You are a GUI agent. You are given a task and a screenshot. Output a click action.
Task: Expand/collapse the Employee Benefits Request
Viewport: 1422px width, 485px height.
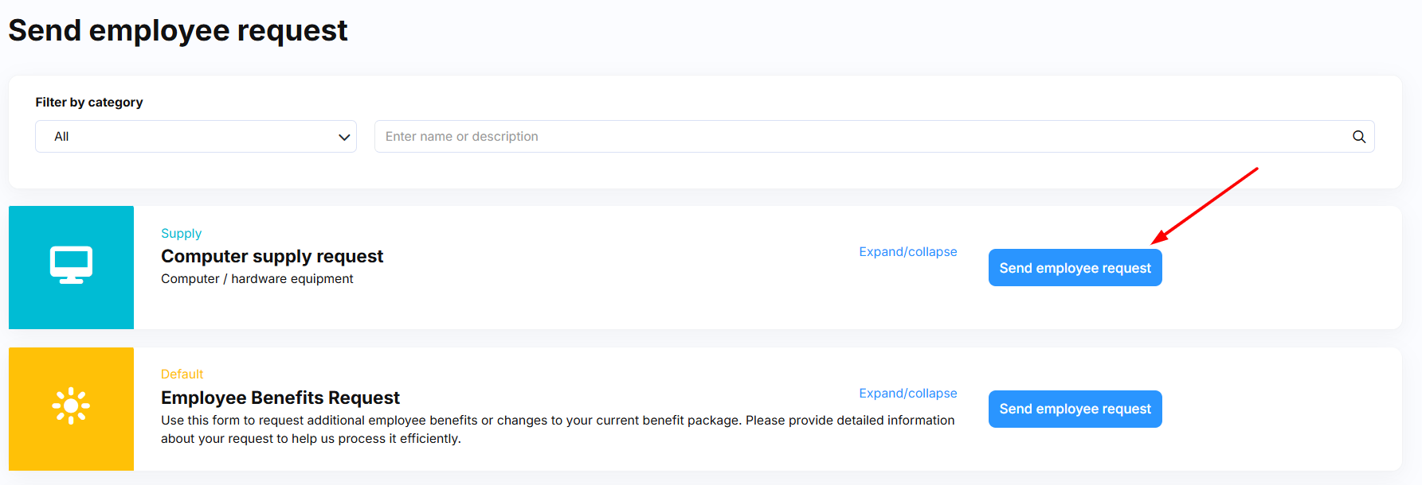907,394
